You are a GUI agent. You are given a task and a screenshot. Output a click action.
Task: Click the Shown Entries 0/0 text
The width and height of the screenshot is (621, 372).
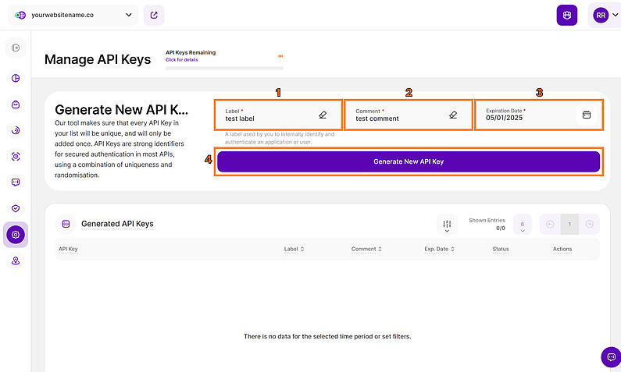[487, 224]
